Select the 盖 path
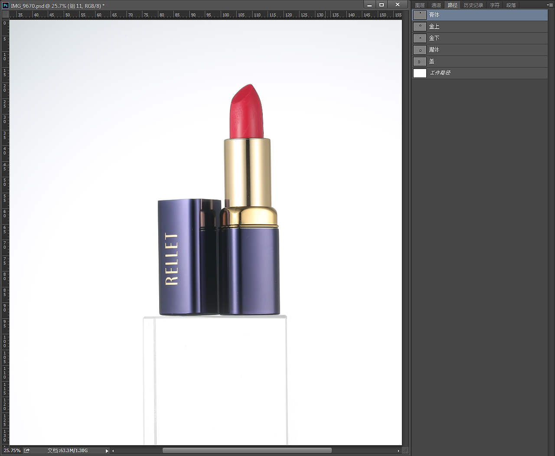The height and width of the screenshot is (456, 555). tap(480, 62)
